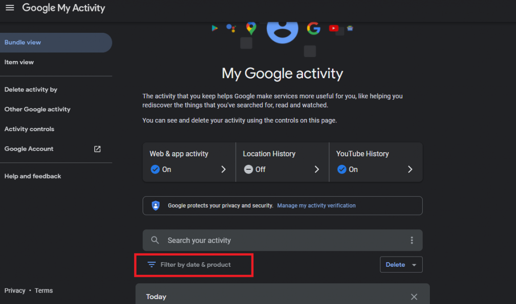Click the Google My Activity title
The width and height of the screenshot is (516, 304).
click(63, 8)
